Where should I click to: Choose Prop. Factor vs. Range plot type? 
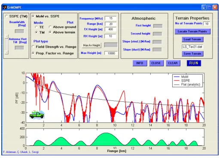click(x=33, y=53)
